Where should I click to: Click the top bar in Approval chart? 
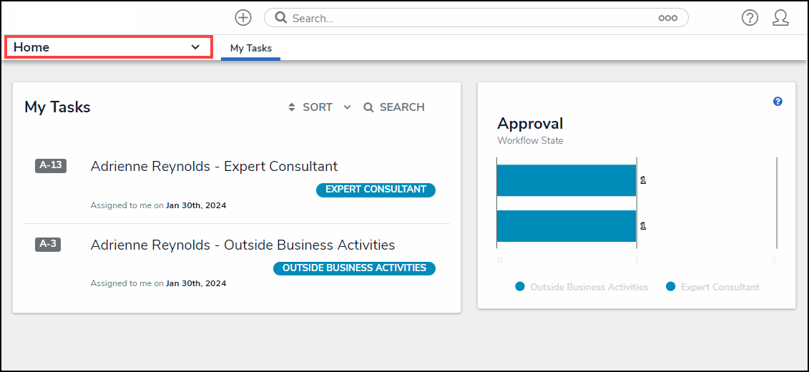point(566,180)
